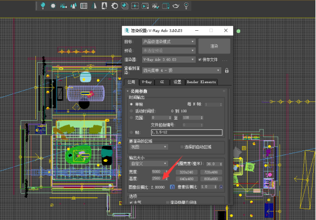The height and width of the screenshot is (220, 316).
Task: Click the 宽度 width field 5000
Action: click(x=158, y=172)
